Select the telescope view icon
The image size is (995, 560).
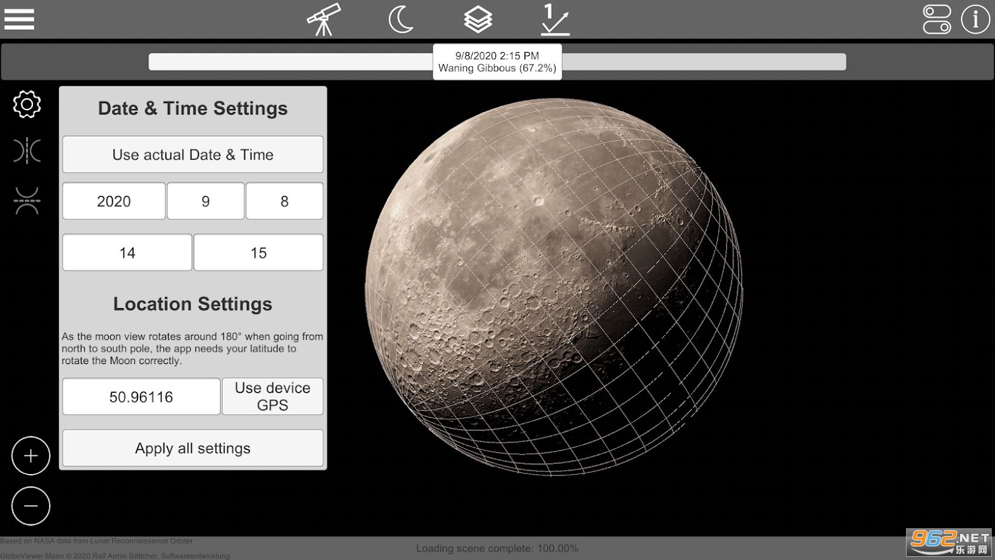click(324, 19)
